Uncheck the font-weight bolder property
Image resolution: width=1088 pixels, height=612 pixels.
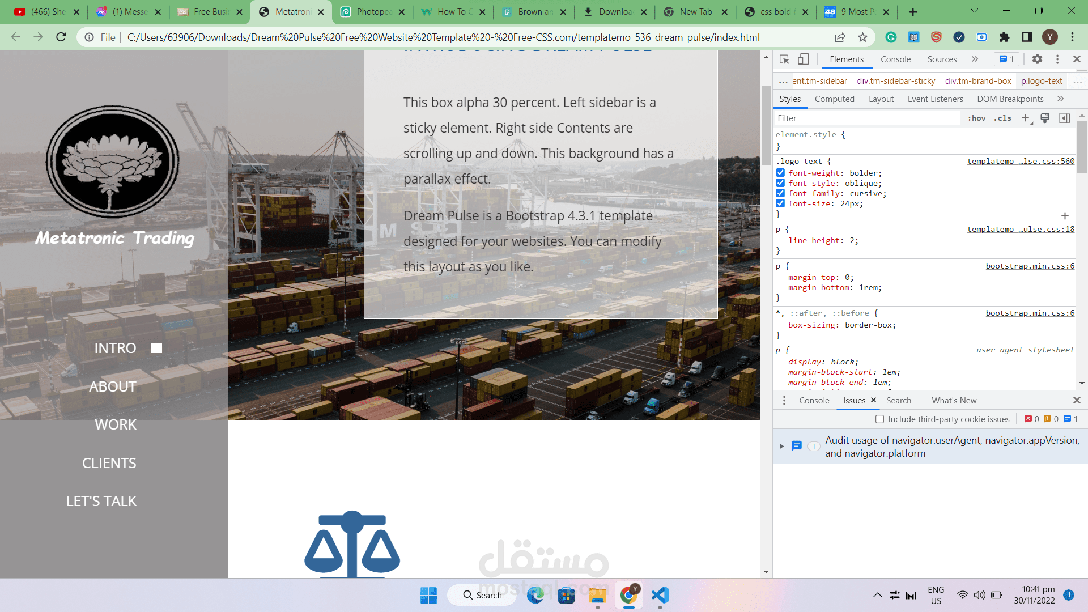pos(780,173)
